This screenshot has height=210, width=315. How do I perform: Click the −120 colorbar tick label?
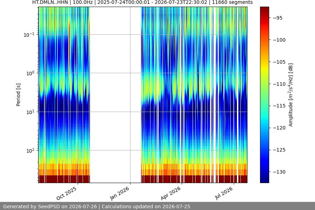click(279, 128)
